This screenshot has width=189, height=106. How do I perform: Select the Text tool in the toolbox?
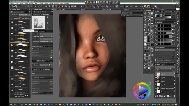[x=177, y=49]
